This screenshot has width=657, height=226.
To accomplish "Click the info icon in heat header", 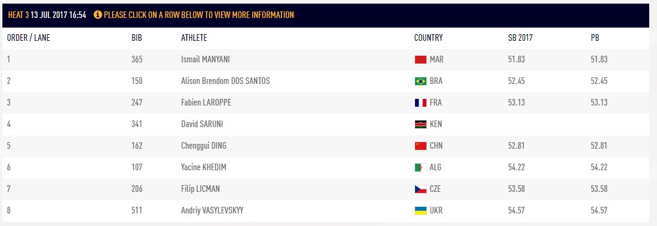I will (98, 15).
